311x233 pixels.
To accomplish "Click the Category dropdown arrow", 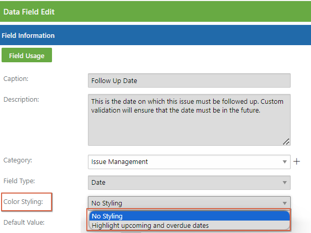I will (x=284, y=162).
